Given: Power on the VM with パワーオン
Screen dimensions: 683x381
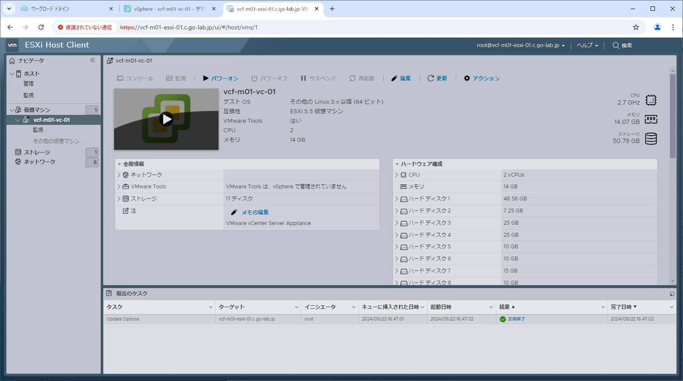Looking at the screenshot, I should [x=220, y=78].
